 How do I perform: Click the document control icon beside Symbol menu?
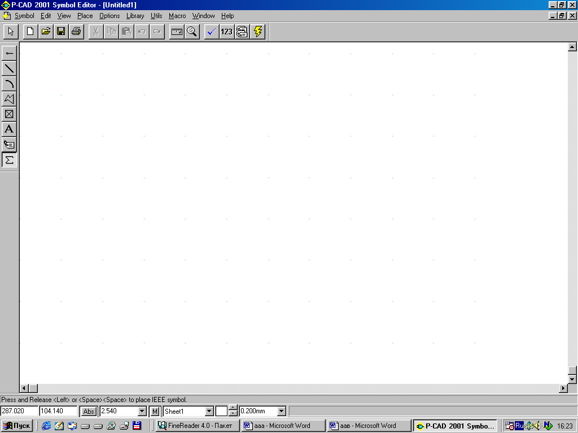pyautogui.click(x=7, y=16)
